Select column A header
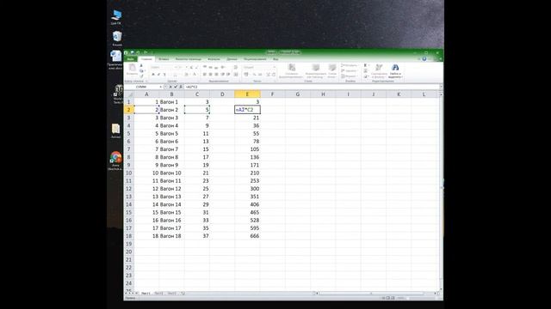The height and width of the screenshot is (309, 551). click(146, 94)
